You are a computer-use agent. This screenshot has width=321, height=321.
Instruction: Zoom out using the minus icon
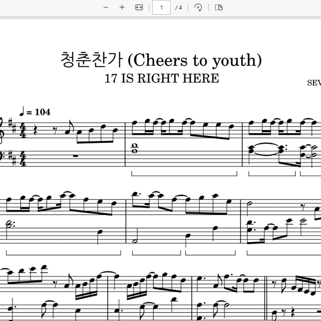[106, 7]
